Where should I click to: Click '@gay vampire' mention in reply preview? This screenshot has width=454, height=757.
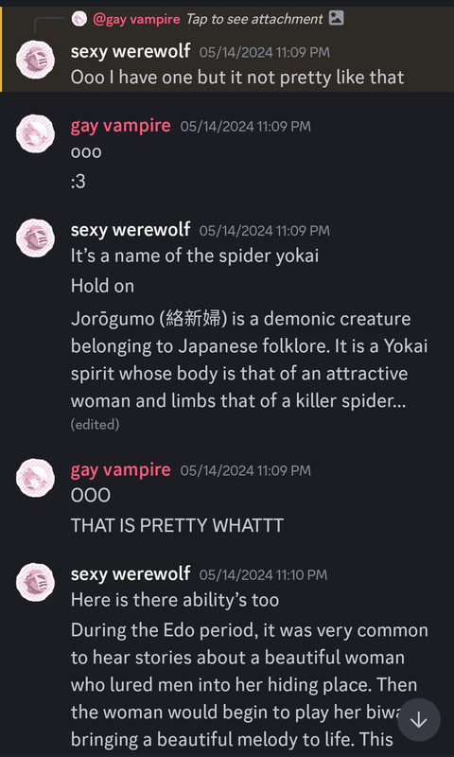136,19
